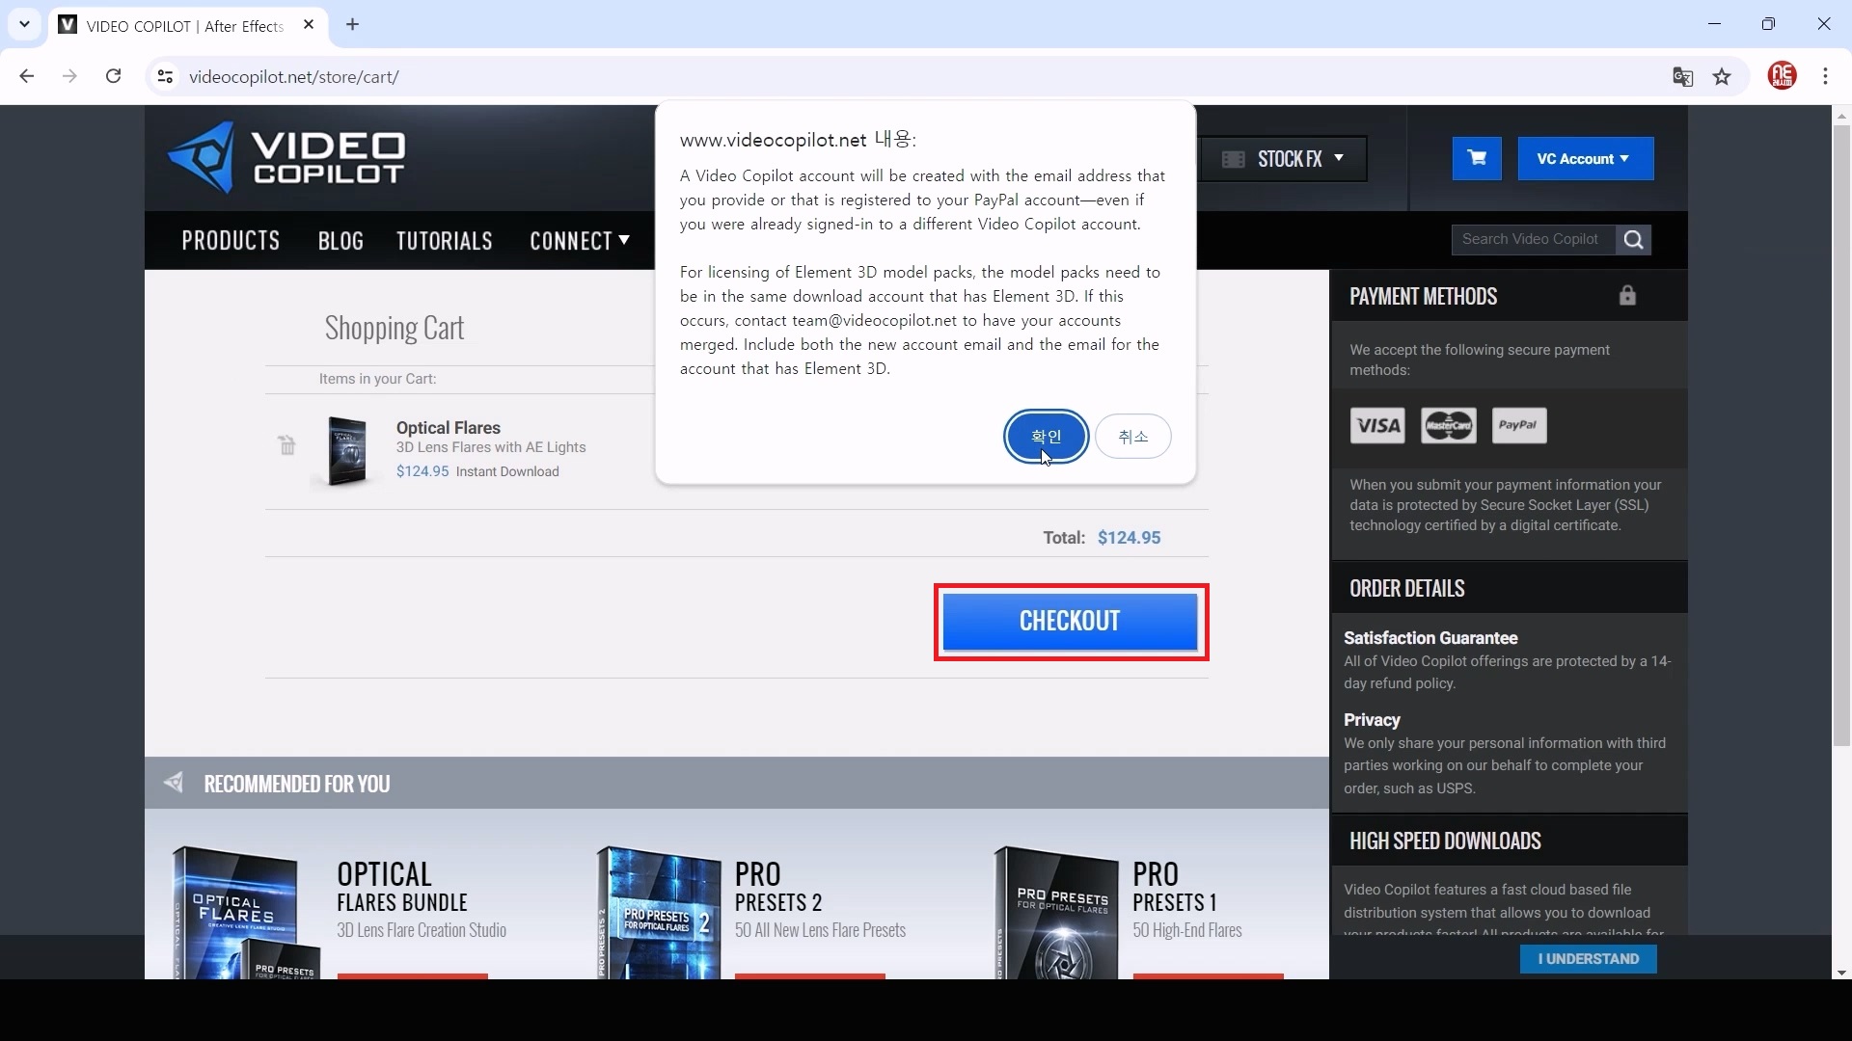Screen dimensions: 1852x1041
Task: Click the Video Copilot logo
Action: (x=286, y=158)
